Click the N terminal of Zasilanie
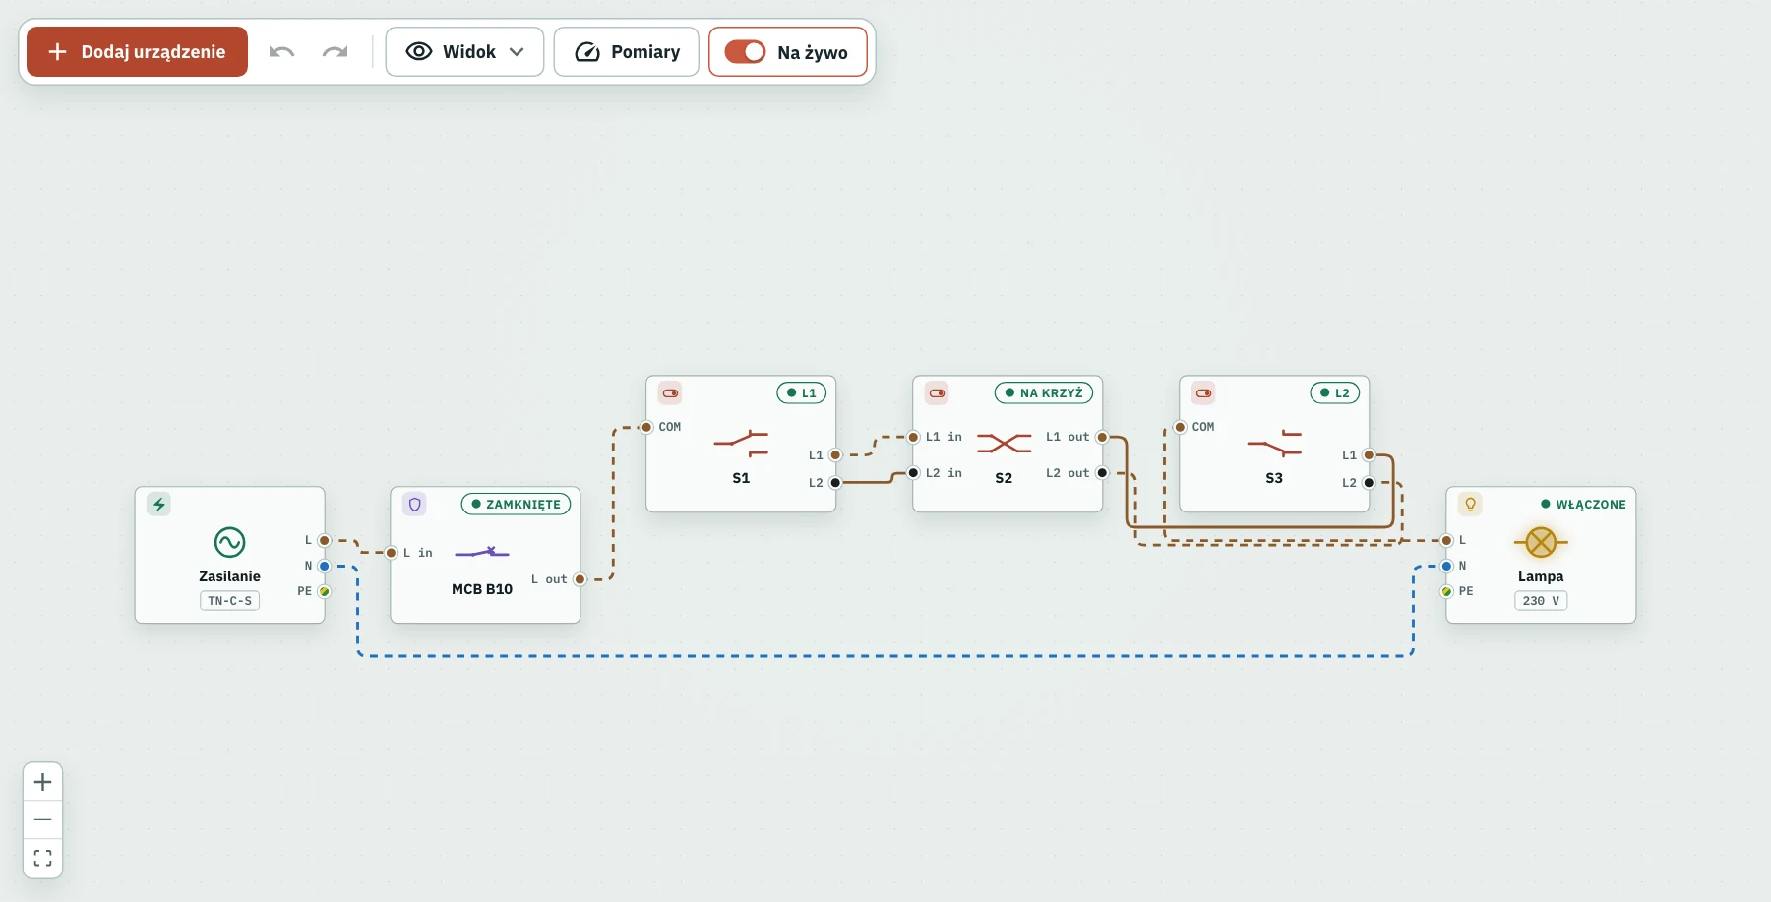This screenshot has width=1771, height=902. [x=324, y=566]
